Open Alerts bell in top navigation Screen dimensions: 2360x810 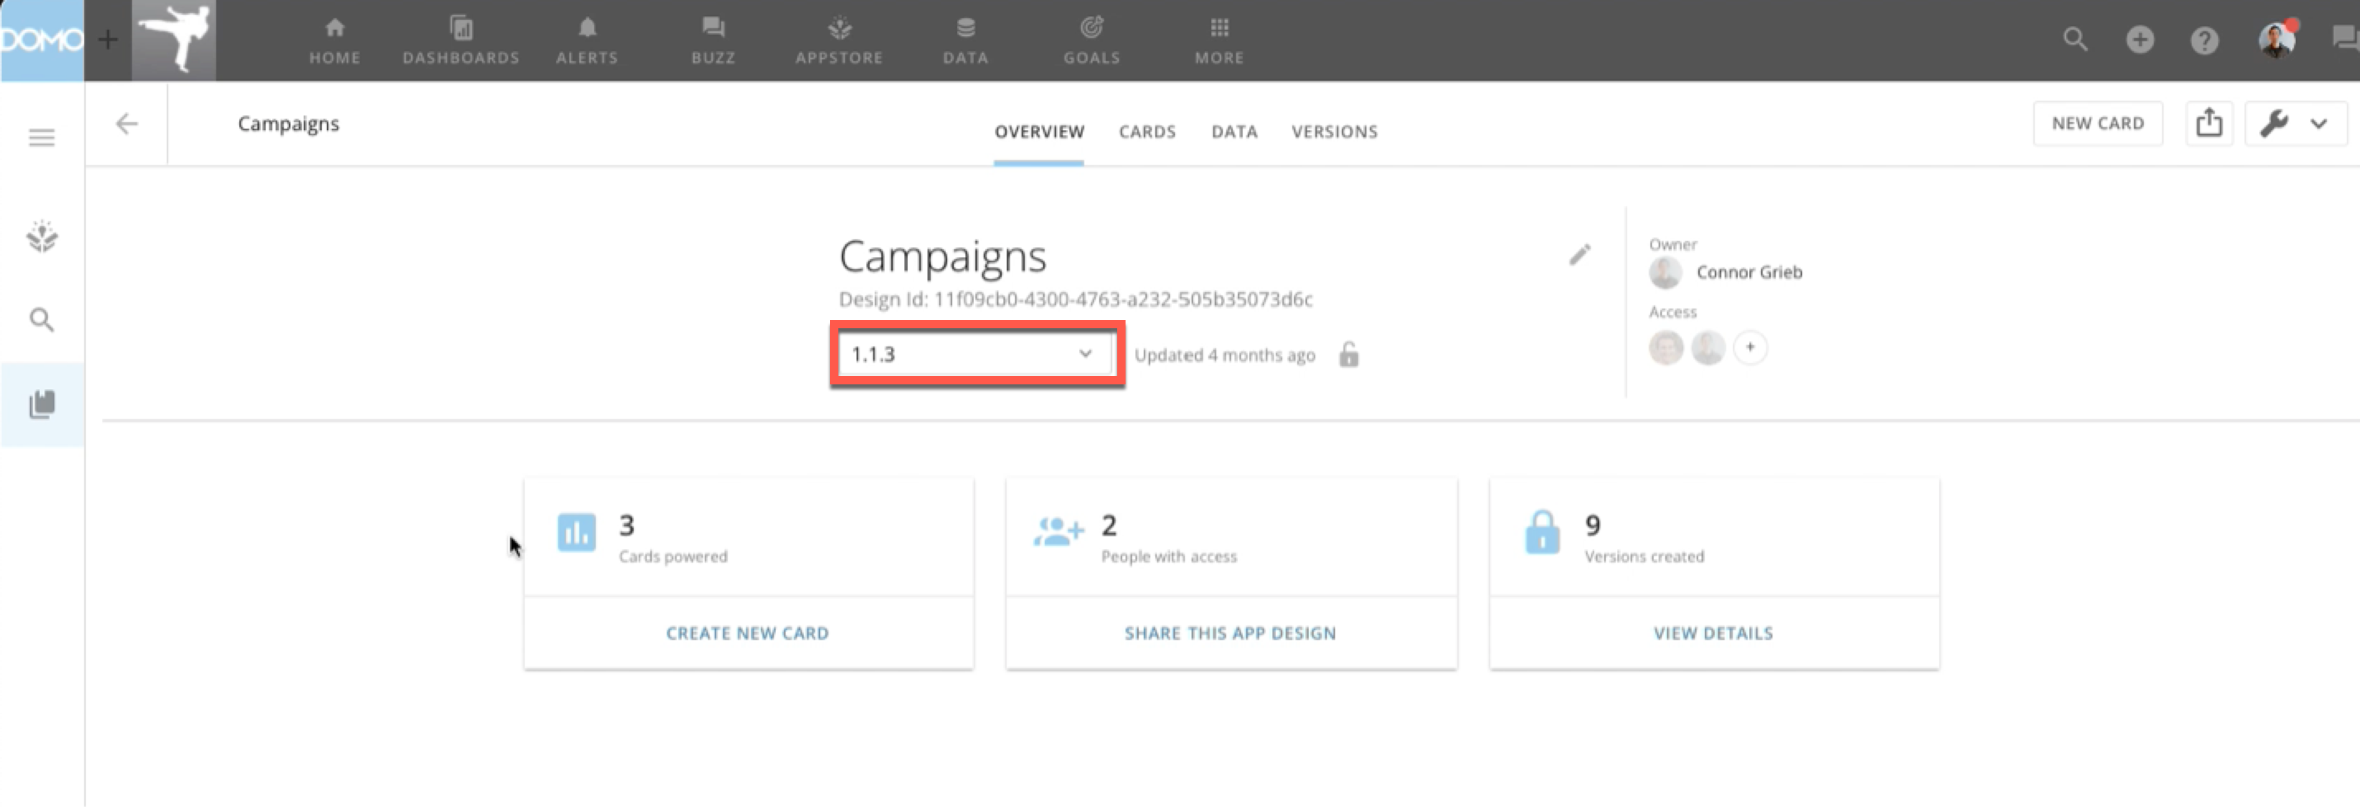[x=588, y=40]
